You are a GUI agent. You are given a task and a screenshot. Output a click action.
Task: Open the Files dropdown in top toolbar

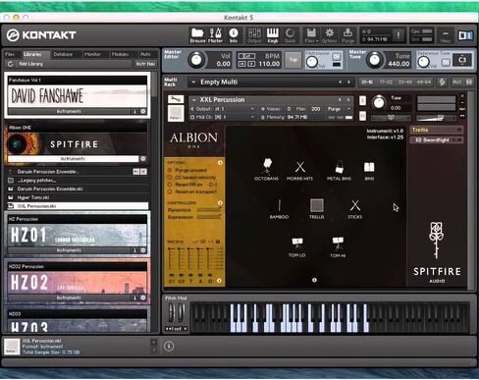(x=311, y=35)
